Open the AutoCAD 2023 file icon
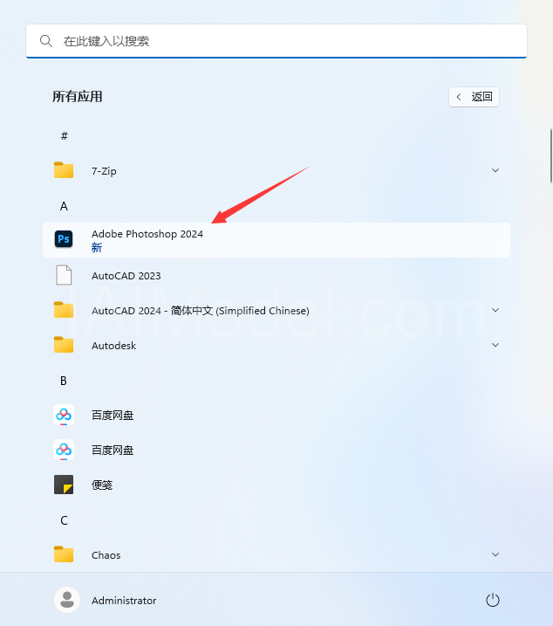 (x=64, y=275)
